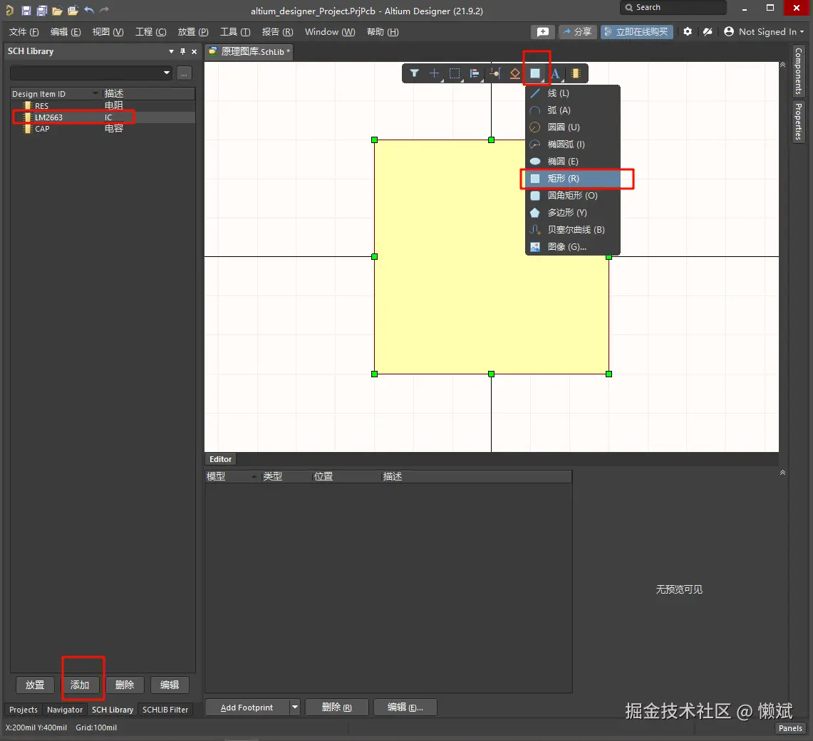This screenshot has height=741, width=813.
Task: Click the feedback chat bubble icon
Action: pos(543,32)
